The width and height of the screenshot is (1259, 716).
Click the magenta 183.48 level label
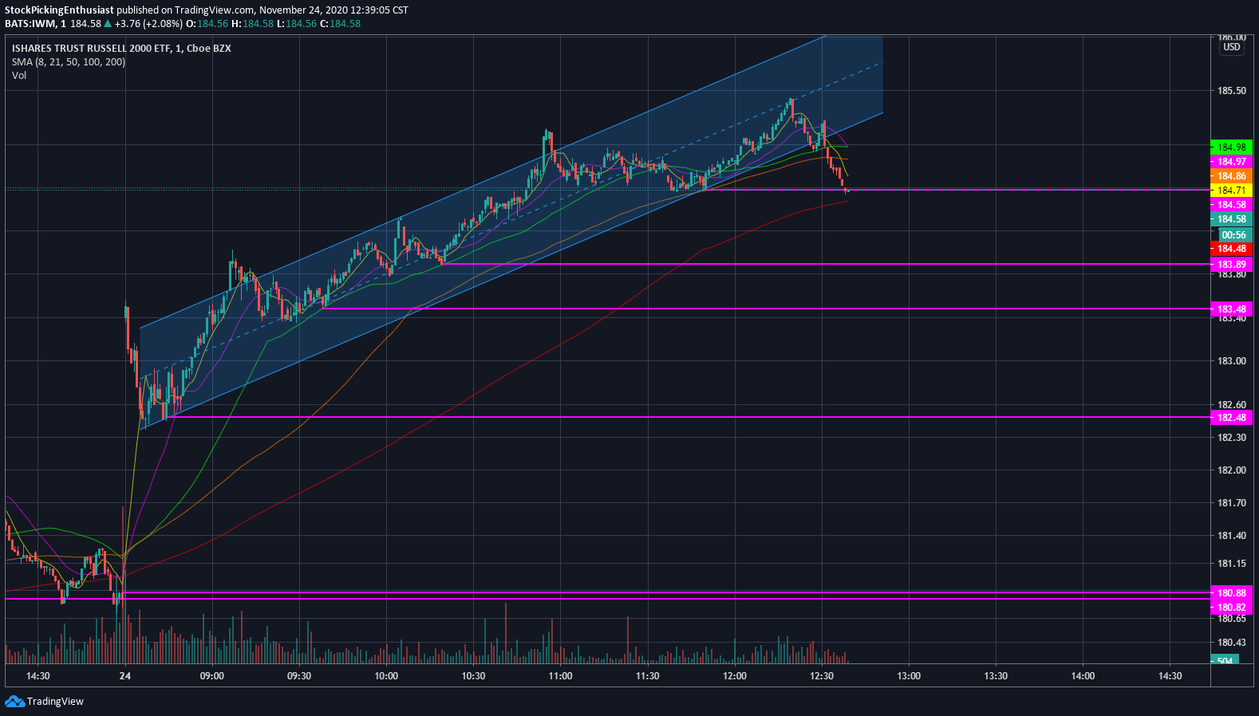pos(1231,309)
